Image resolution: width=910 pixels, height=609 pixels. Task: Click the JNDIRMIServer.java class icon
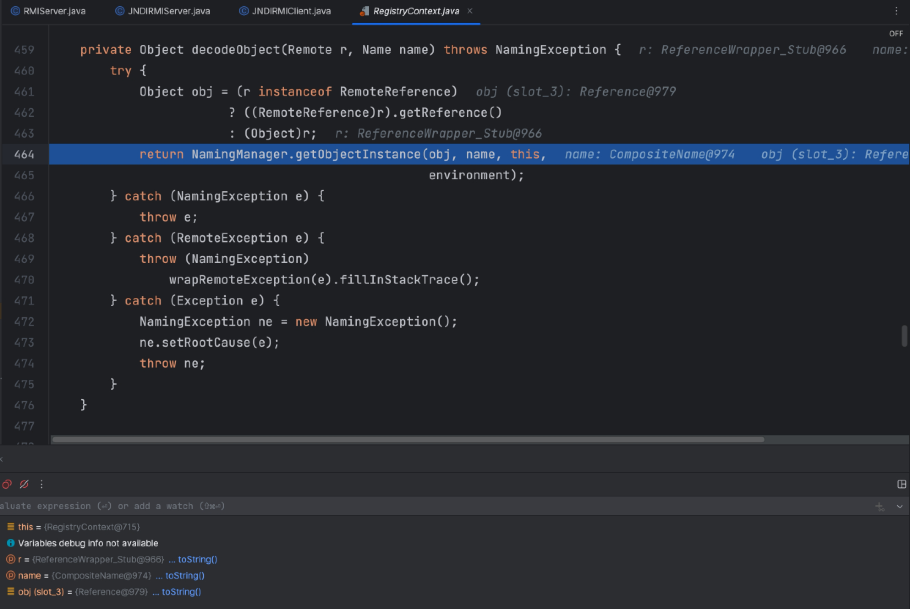click(120, 11)
